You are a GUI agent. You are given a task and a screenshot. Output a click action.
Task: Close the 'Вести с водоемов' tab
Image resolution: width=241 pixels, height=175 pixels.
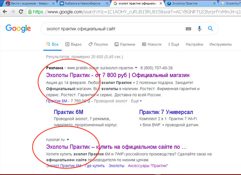(53, 3)
